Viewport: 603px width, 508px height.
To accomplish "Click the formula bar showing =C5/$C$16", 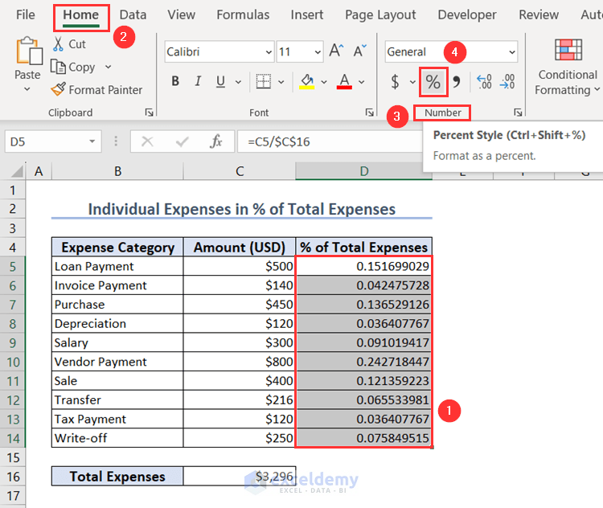I will pyautogui.click(x=330, y=141).
